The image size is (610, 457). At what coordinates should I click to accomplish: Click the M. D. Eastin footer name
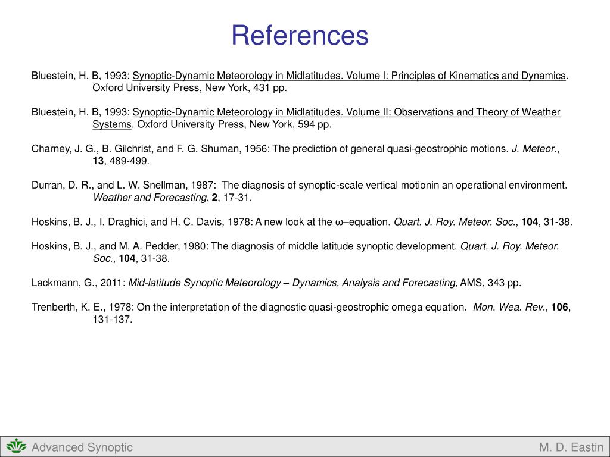[571, 447]
